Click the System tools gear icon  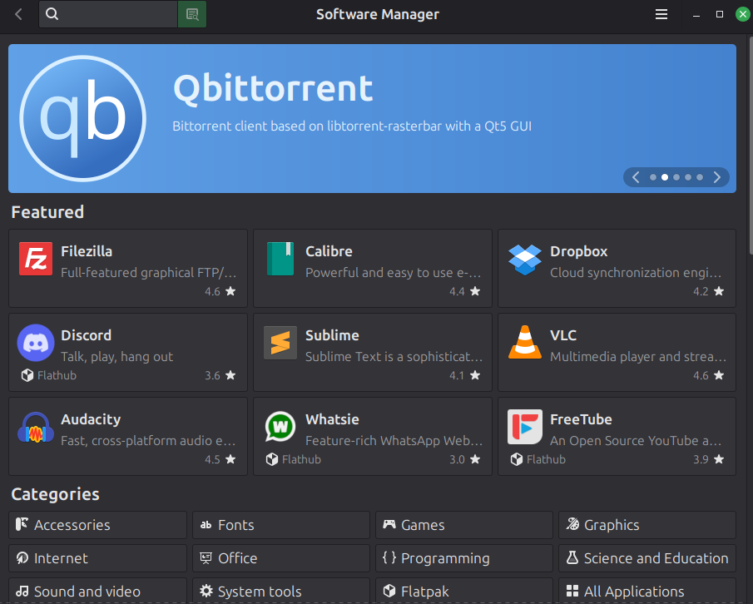pyautogui.click(x=206, y=591)
